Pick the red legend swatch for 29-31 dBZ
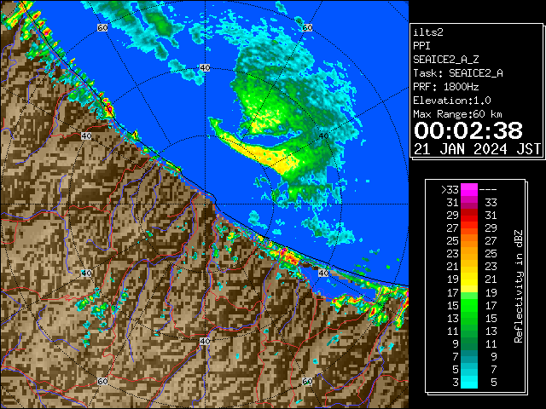This screenshot has width=546, height=409. click(469, 216)
